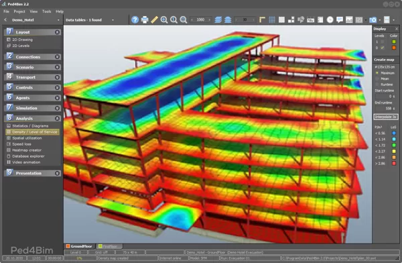This screenshot has height=263, width=402.
Task: Go back using arrow beside Demo_Hotel
Action: 5,19
